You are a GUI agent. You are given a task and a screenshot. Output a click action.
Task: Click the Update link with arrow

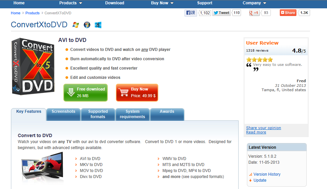[x=260, y=180]
